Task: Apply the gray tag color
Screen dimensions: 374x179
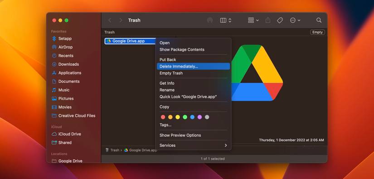Action: [x=207, y=117]
